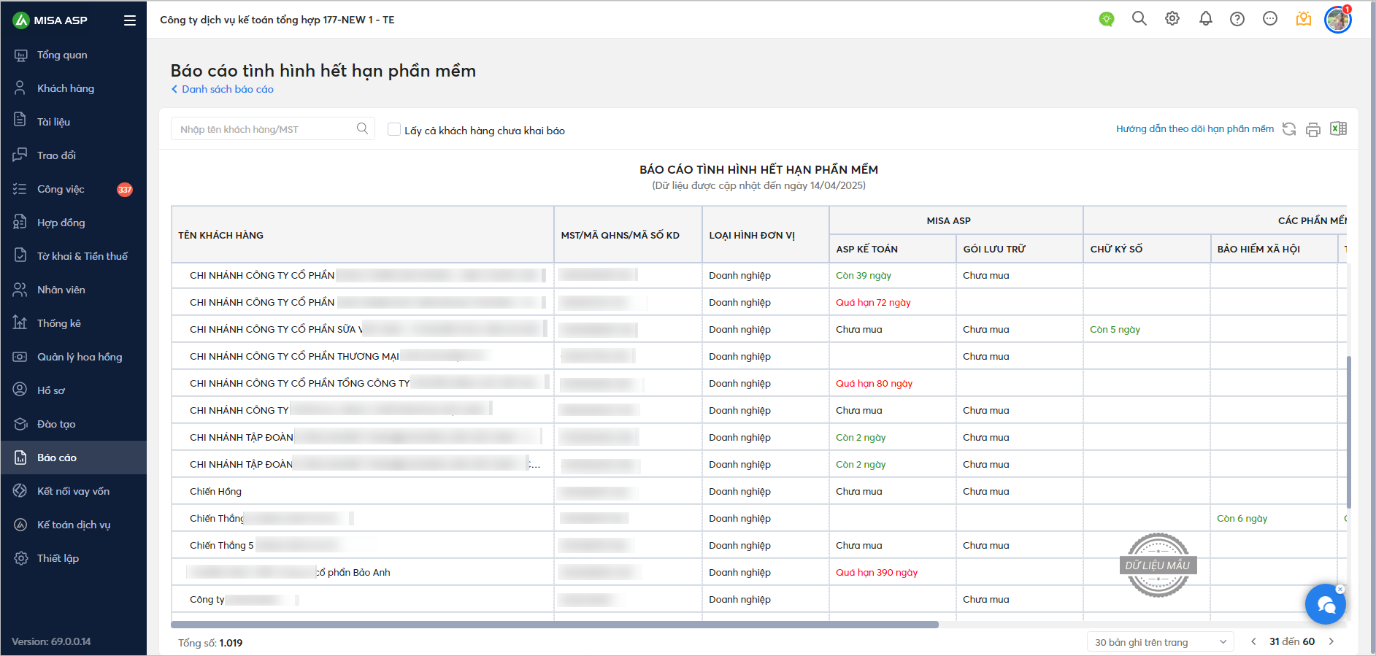This screenshot has width=1376, height=656.
Task: Click the 337 badge on Công việc
Action: click(x=125, y=190)
